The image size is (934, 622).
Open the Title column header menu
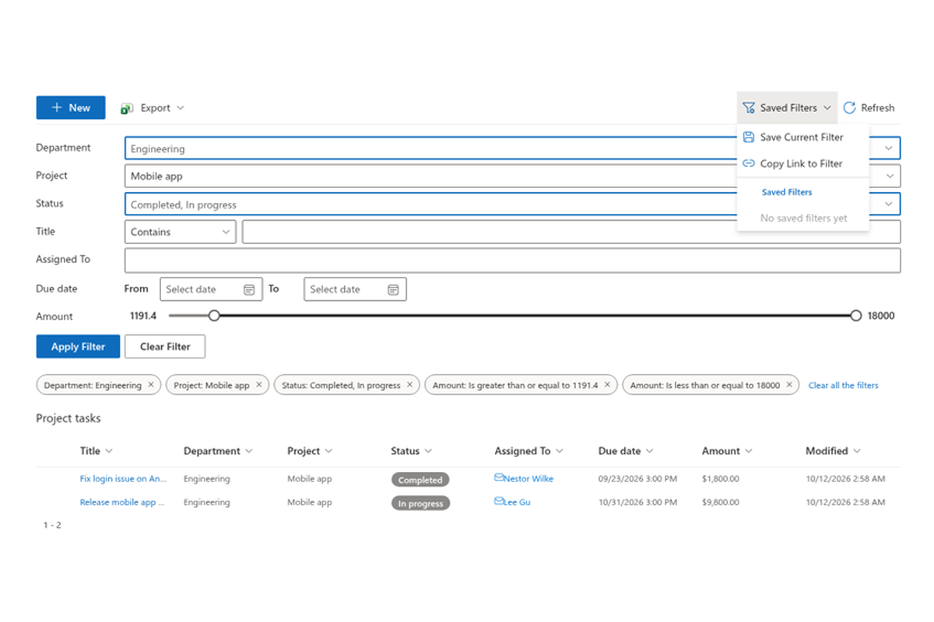(97, 451)
